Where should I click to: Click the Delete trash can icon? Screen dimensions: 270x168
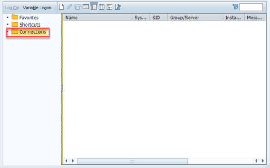click(77, 7)
